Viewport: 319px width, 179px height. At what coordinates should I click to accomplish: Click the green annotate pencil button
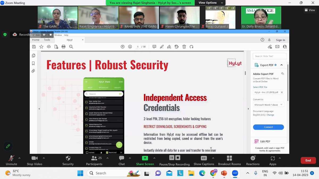[8, 146]
